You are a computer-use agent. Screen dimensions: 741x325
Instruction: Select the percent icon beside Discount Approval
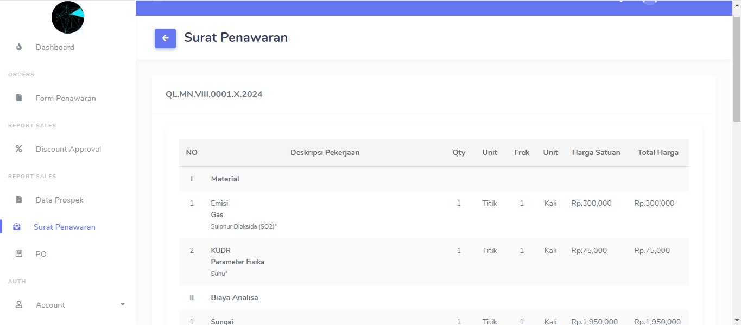pos(18,148)
